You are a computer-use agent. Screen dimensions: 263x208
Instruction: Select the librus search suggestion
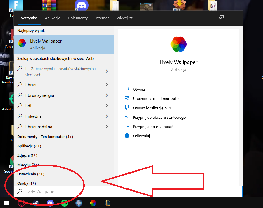(64, 85)
